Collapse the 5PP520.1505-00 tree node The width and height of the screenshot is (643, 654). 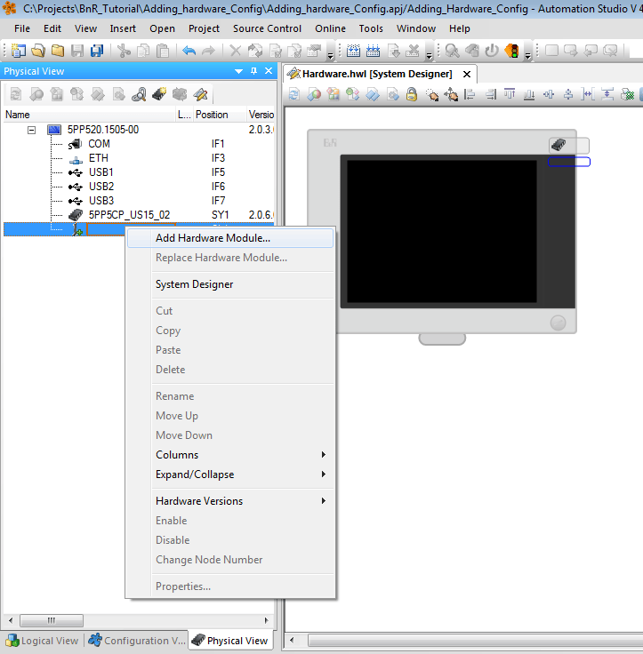tap(31, 130)
